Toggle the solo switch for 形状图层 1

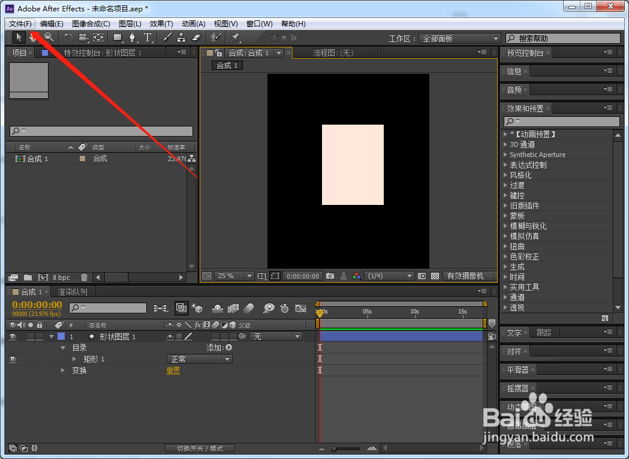31,337
